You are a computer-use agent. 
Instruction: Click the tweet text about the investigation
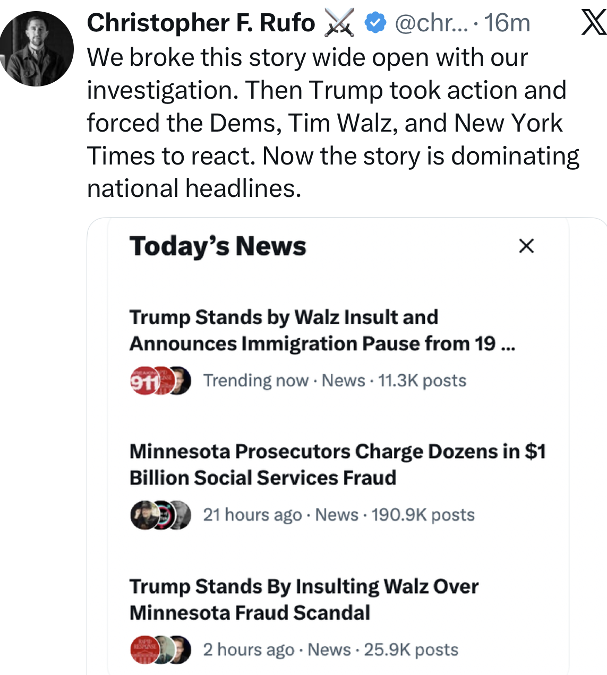pyautogui.click(x=332, y=123)
